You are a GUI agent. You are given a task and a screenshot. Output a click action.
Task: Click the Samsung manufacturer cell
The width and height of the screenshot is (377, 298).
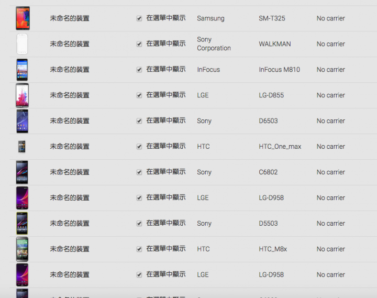coord(210,18)
